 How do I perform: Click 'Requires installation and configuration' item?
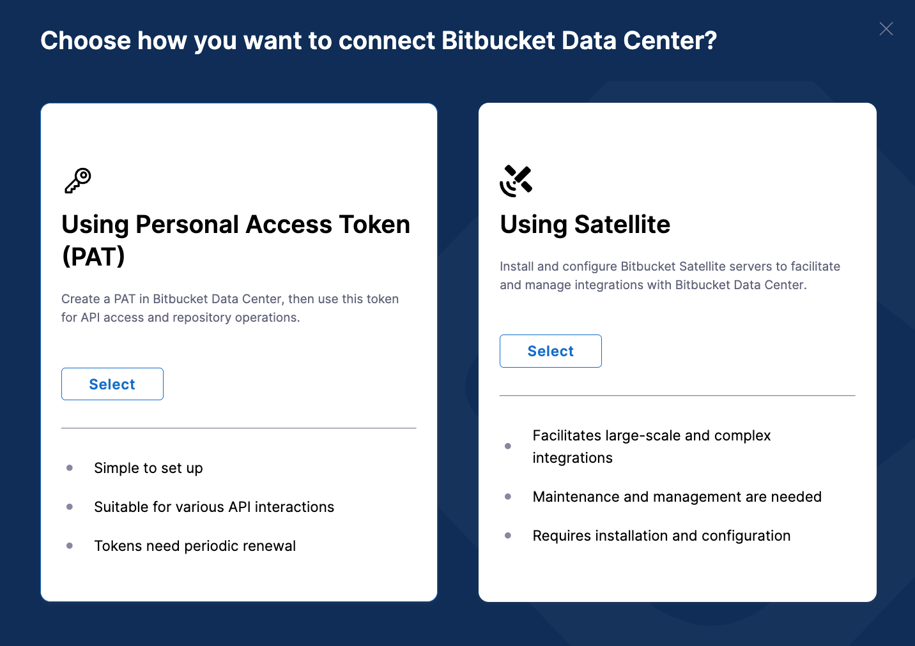tap(661, 536)
